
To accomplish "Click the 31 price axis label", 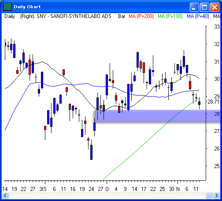I will point(217,62).
